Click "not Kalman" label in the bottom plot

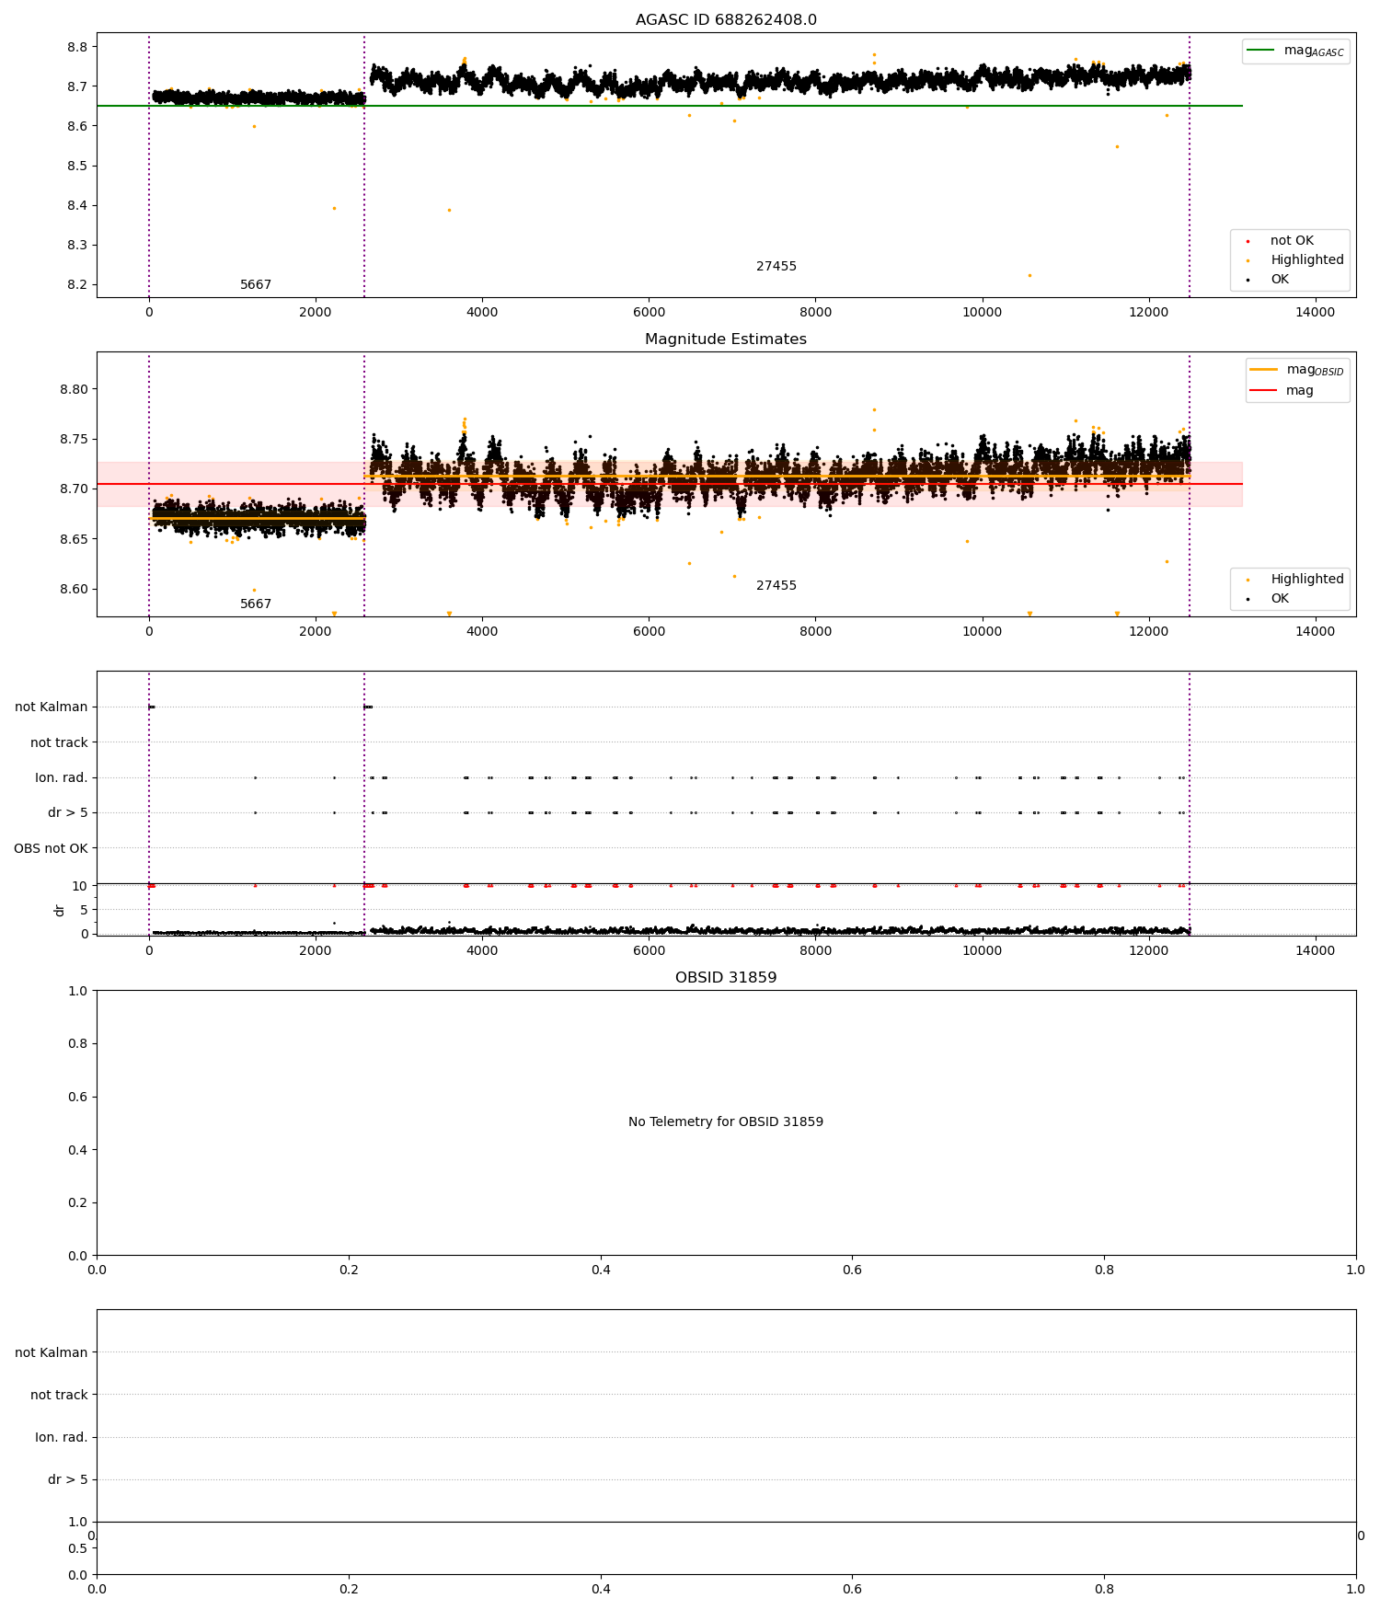coord(52,1353)
